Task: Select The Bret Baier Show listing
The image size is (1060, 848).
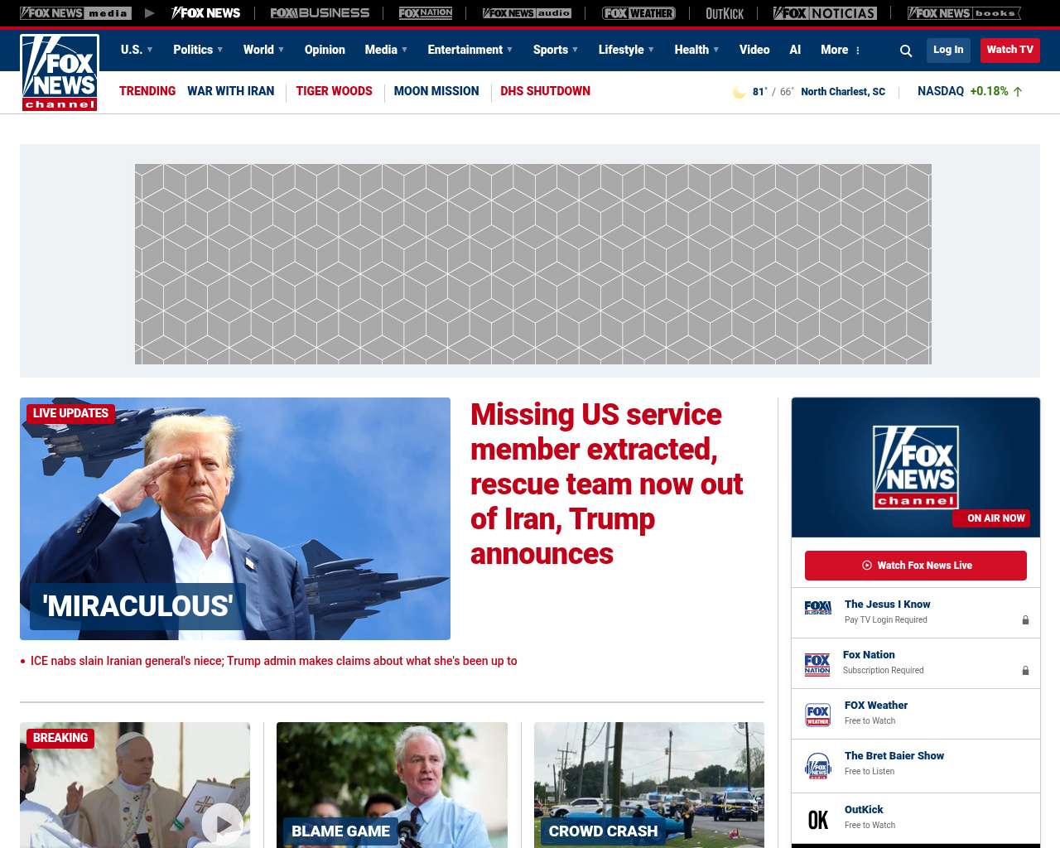Action: click(916, 766)
